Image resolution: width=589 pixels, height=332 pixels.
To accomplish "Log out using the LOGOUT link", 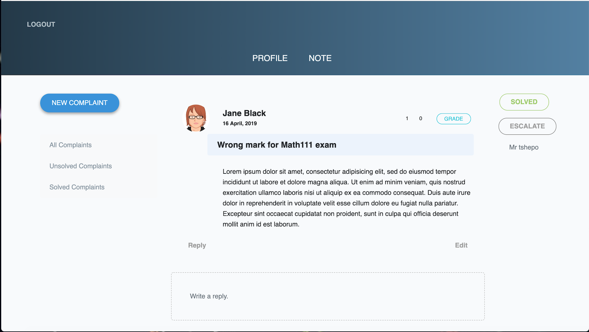I will [x=41, y=24].
